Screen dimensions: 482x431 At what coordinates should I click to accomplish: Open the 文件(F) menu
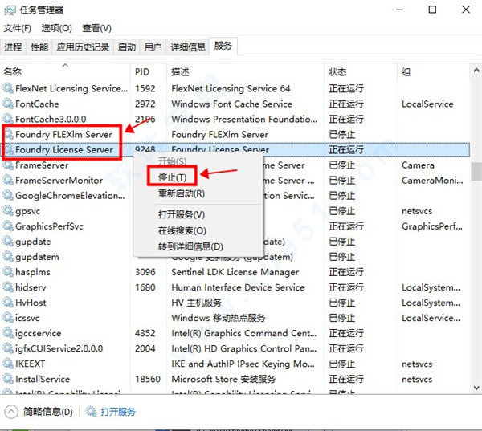[x=17, y=28]
